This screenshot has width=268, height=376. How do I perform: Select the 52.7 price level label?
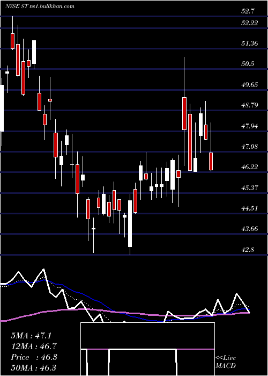pos(248,11)
